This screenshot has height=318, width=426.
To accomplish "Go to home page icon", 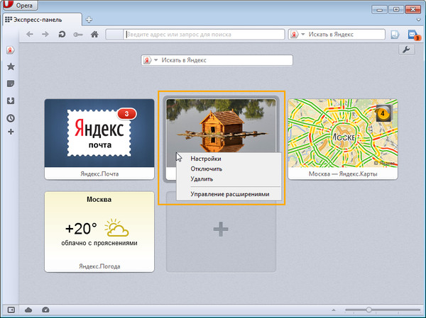I will (x=94, y=35).
